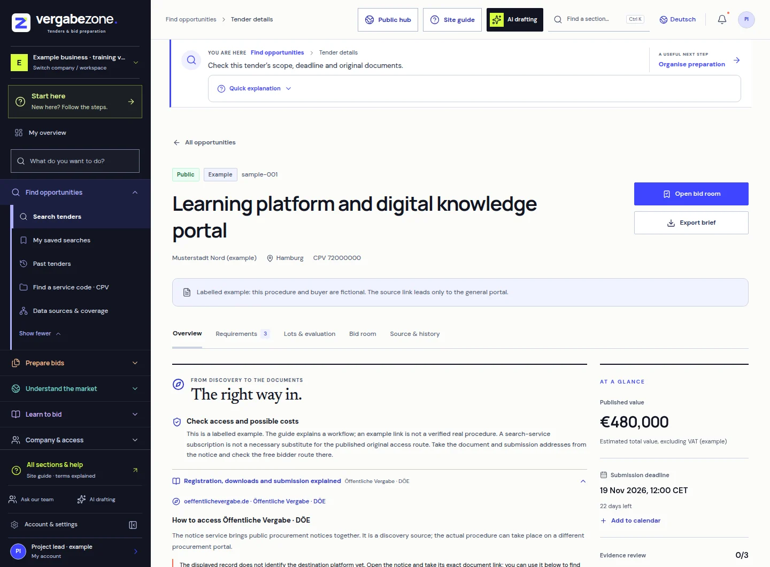Open notifications bell
770x567 pixels.
722,19
